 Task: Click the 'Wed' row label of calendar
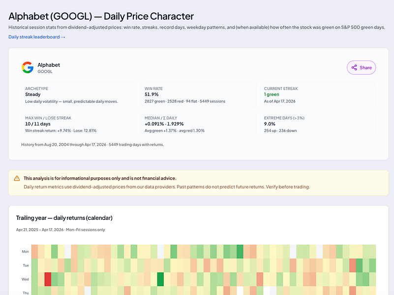pos(25,279)
